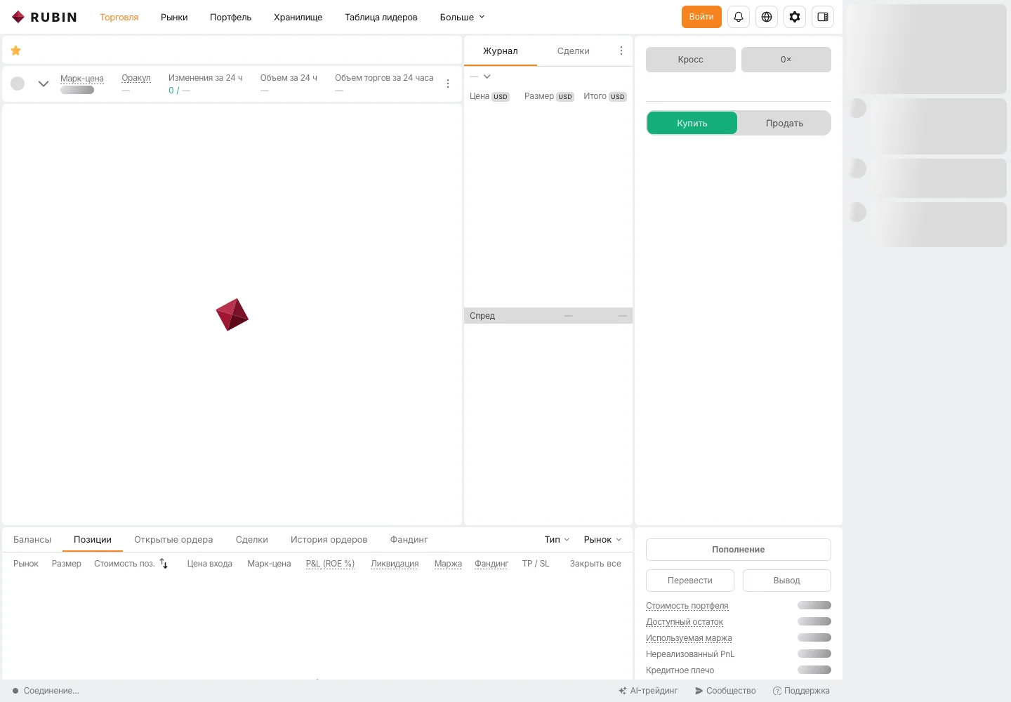Image resolution: width=1011 pixels, height=702 pixels.
Task: Select Продать side toggle
Action: click(x=784, y=123)
